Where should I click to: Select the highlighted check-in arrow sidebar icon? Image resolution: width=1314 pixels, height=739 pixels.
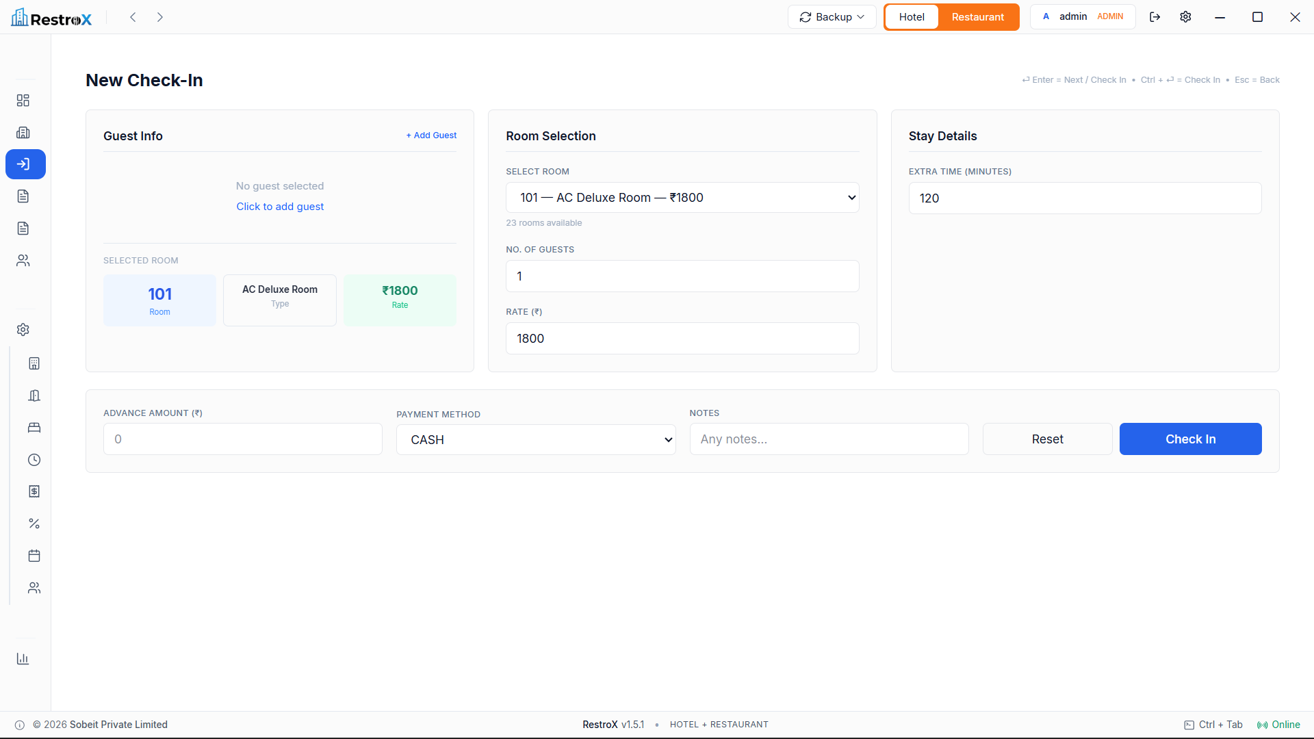click(x=25, y=164)
